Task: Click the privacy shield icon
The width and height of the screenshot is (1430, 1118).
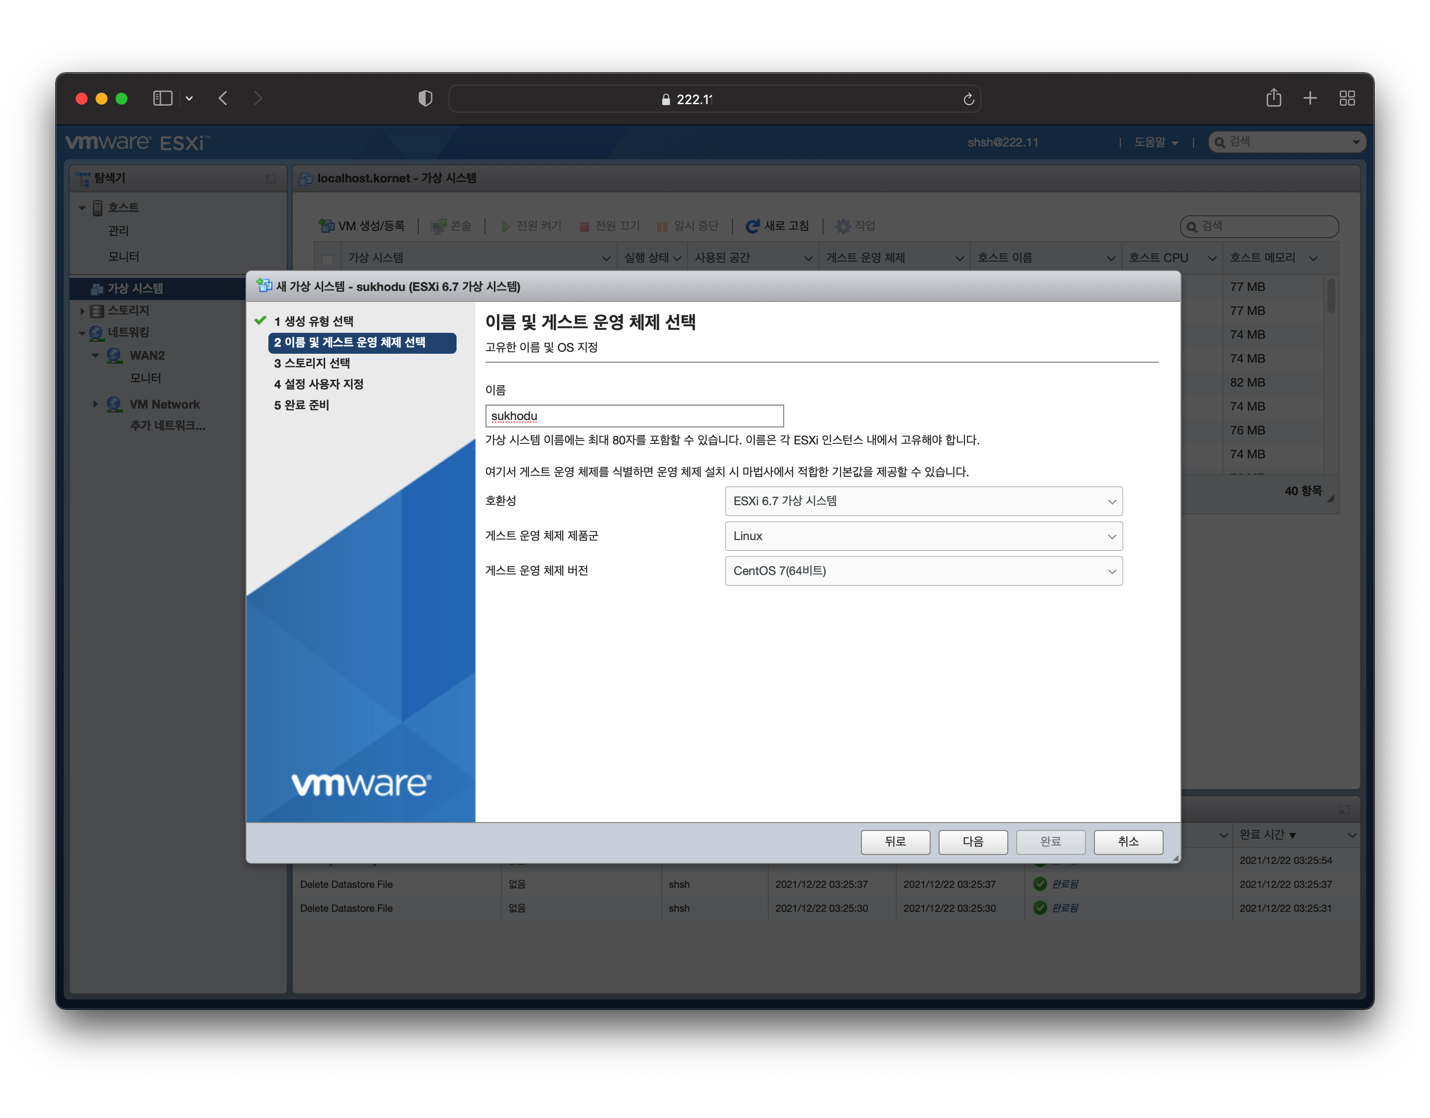Action: coord(425,98)
